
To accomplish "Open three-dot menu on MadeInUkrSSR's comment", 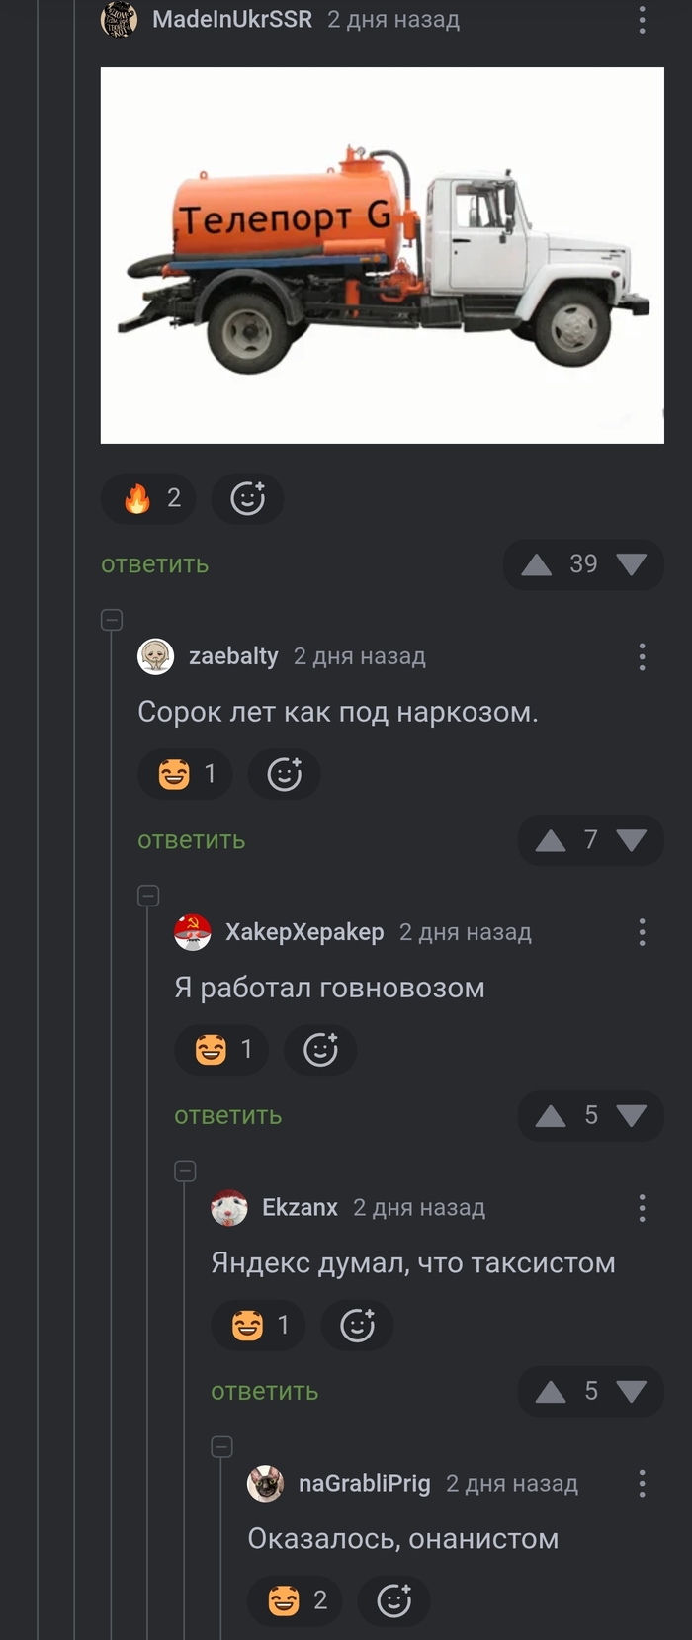I will coord(642,19).
